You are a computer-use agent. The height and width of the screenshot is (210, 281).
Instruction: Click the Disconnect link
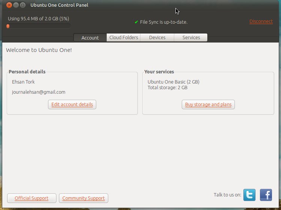[261, 21]
